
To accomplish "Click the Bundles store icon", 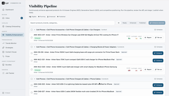I will [x=3, y=65].
